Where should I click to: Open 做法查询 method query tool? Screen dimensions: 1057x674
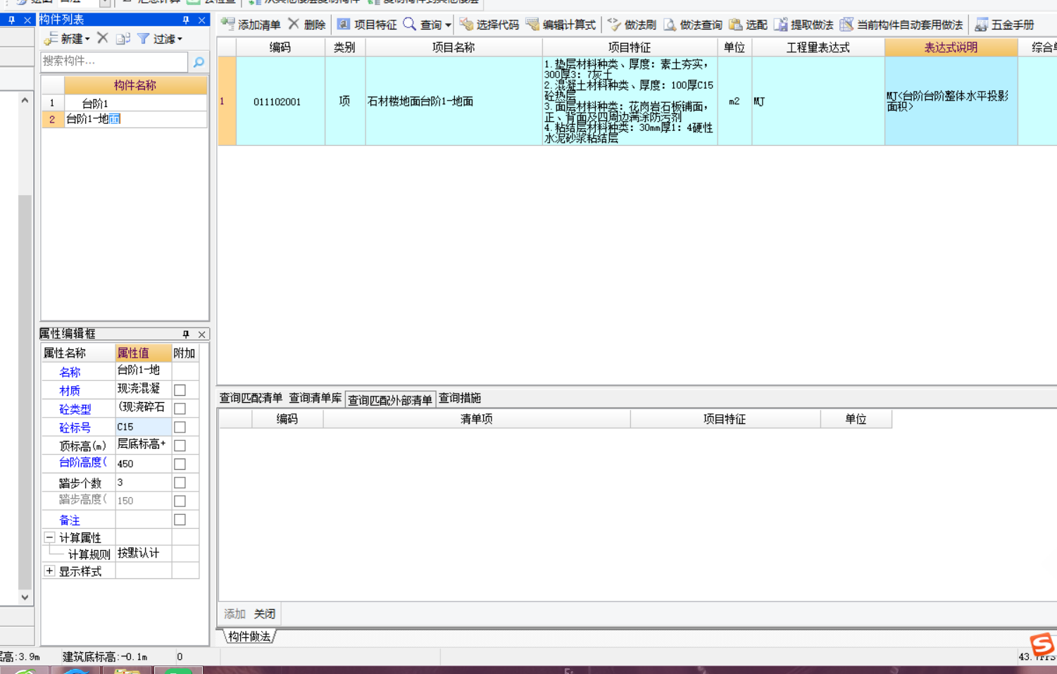pyautogui.click(x=693, y=25)
